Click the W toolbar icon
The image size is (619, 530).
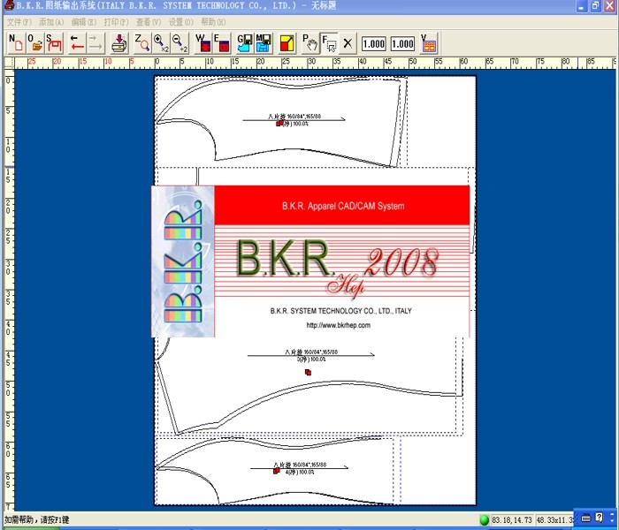point(203,43)
